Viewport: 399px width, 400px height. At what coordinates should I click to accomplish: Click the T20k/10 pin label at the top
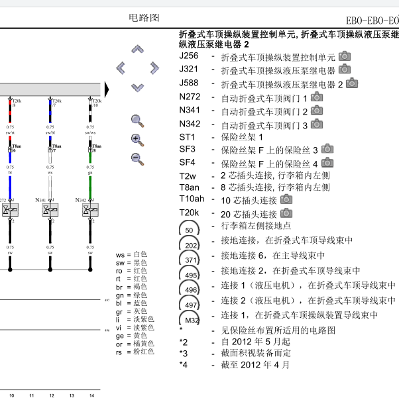(x=97, y=103)
